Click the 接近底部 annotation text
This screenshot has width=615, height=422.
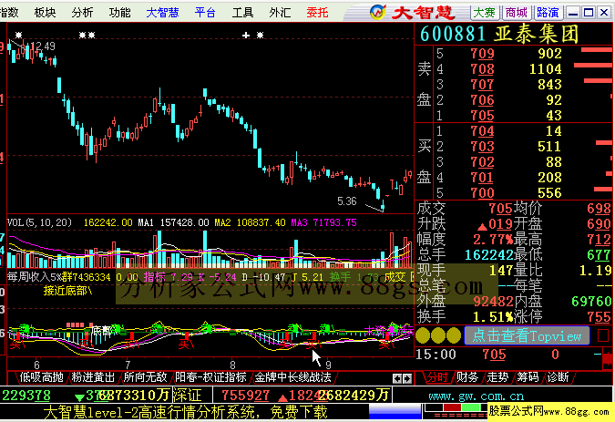67,291
